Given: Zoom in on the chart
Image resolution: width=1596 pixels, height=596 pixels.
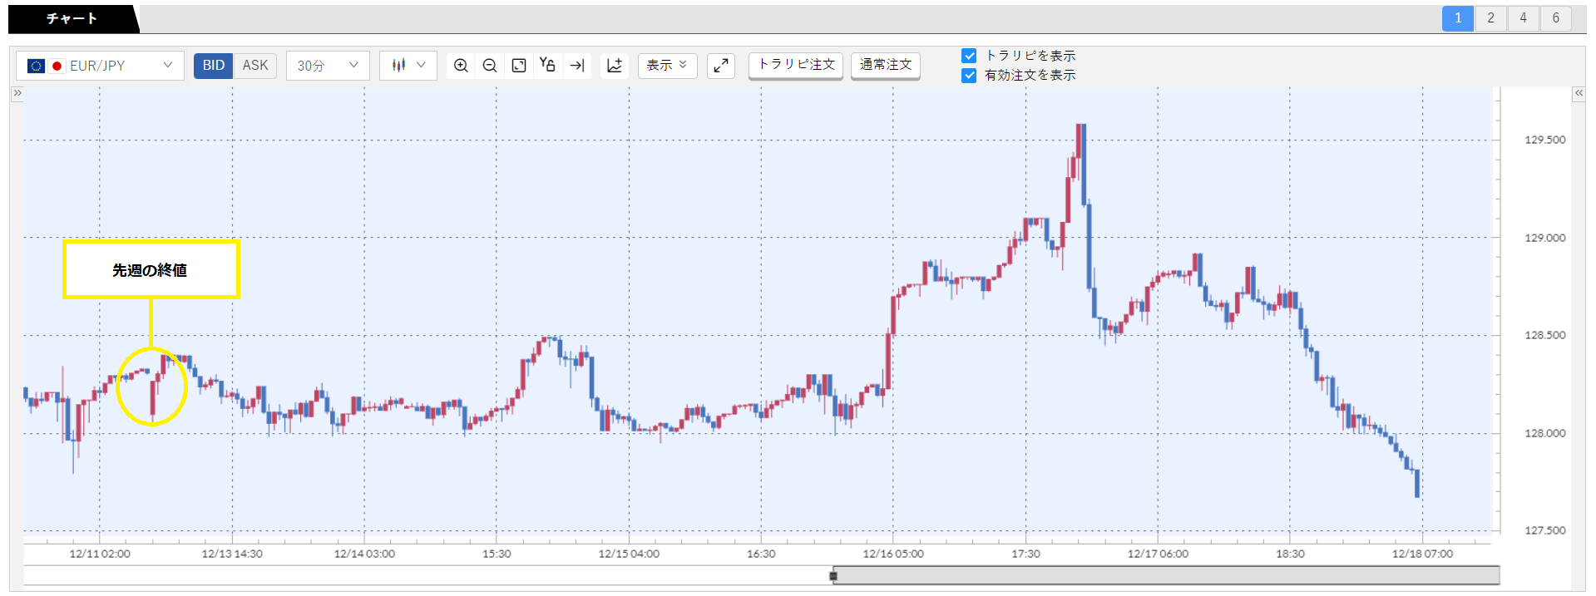Looking at the screenshot, I should (x=461, y=66).
